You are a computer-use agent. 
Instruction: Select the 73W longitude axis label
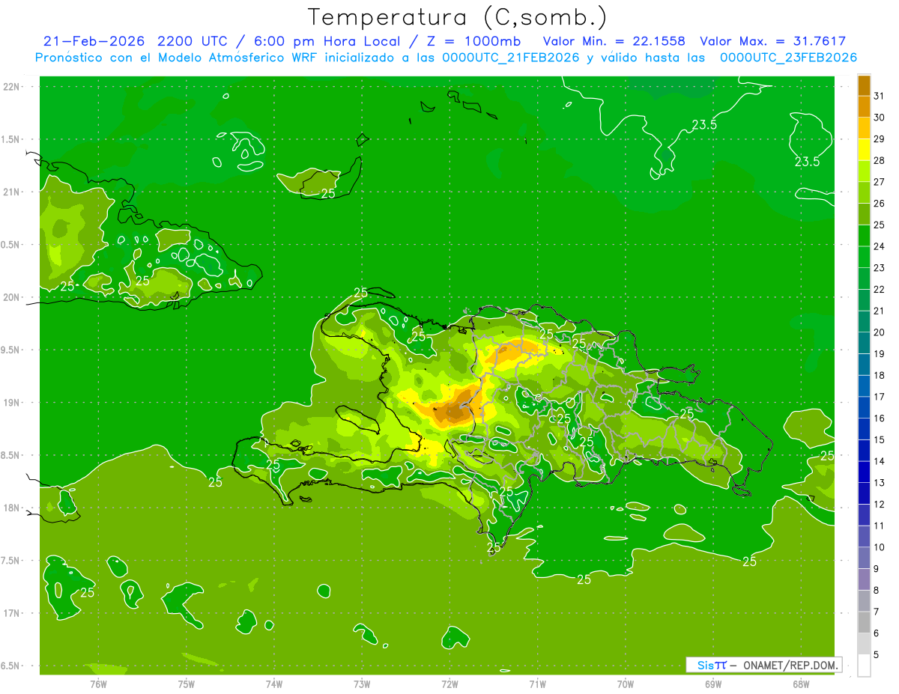[x=362, y=684]
